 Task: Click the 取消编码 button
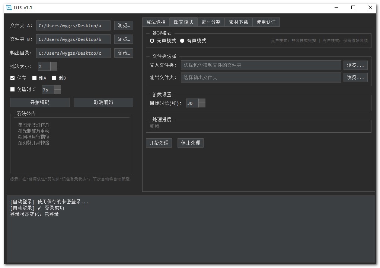pos(103,103)
